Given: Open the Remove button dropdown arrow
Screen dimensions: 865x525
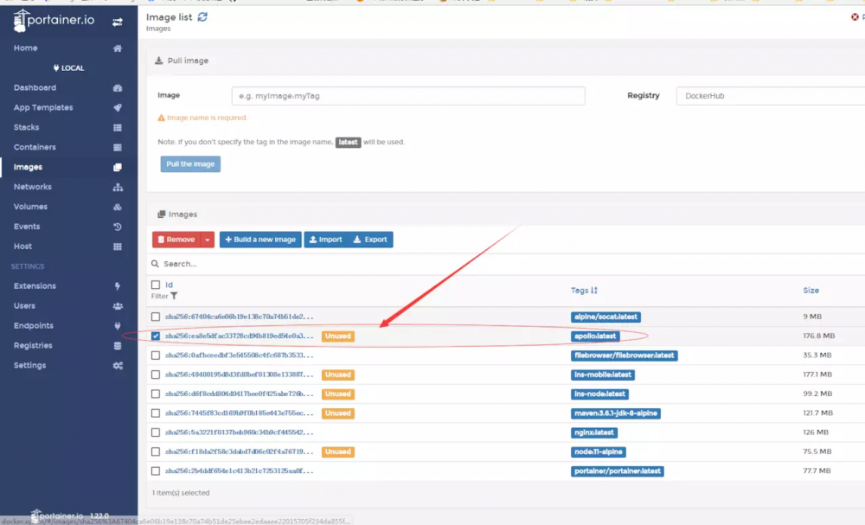Looking at the screenshot, I should click(x=206, y=240).
